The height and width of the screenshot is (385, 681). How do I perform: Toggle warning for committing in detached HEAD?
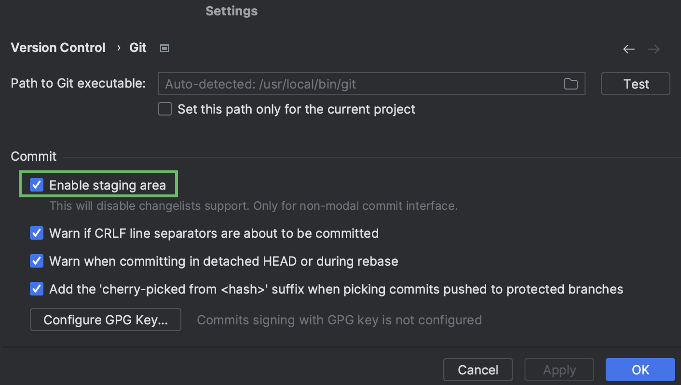click(36, 261)
